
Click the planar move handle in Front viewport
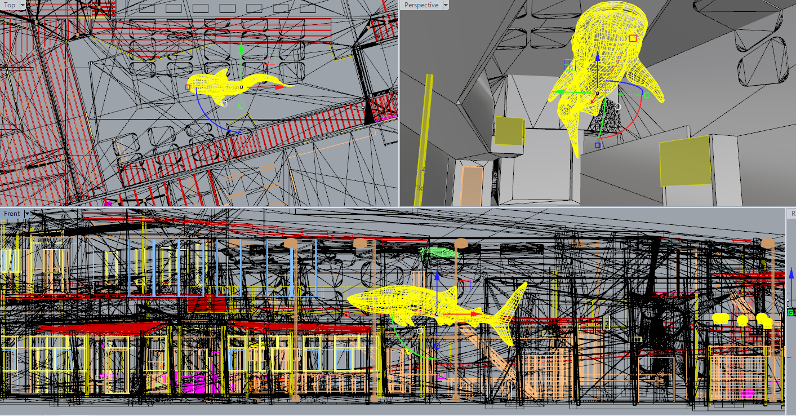(464, 286)
